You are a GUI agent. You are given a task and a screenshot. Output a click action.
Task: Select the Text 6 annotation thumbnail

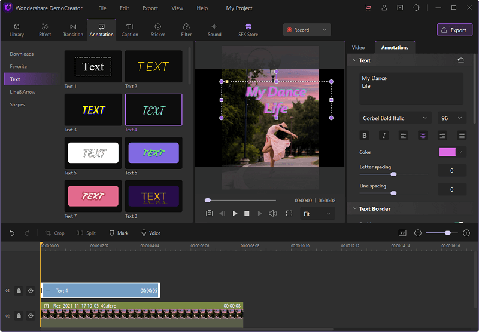click(153, 153)
